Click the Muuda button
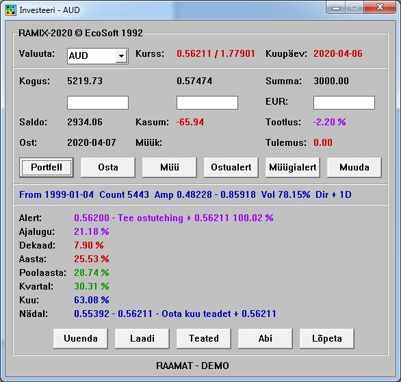The image size is (401, 382). [x=354, y=168]
